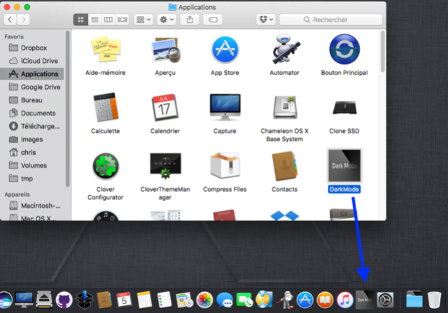This screenshot has width=448, height=313.
Task: Select the Clover Configurator app
Action: (106, 166)
